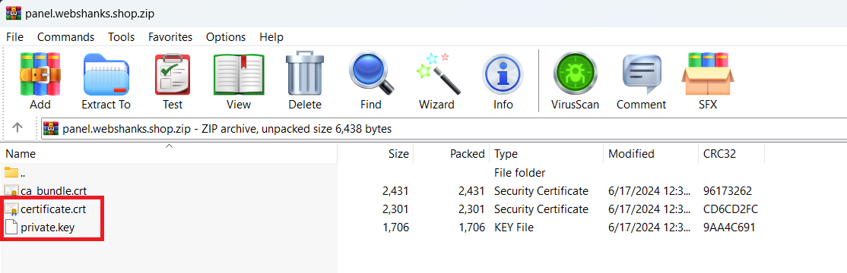Show archive Info

[503, 74]
